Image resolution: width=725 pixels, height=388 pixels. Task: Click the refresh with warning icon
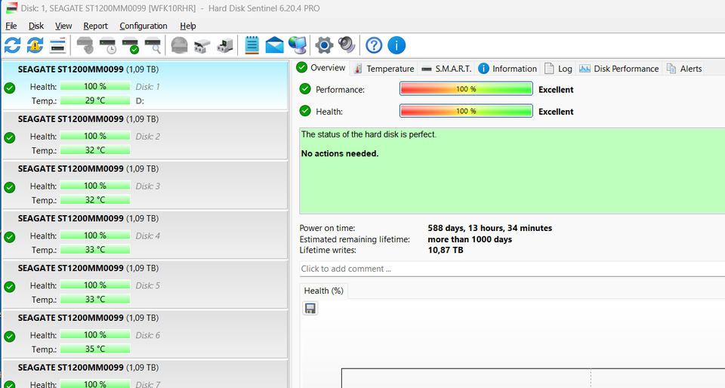(35, 45)
